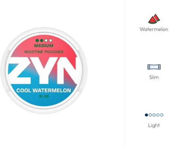Click the first white dot above MEDIUM
Screen dimensions: 172x147
pyautogui.click(x=46, y=40)
